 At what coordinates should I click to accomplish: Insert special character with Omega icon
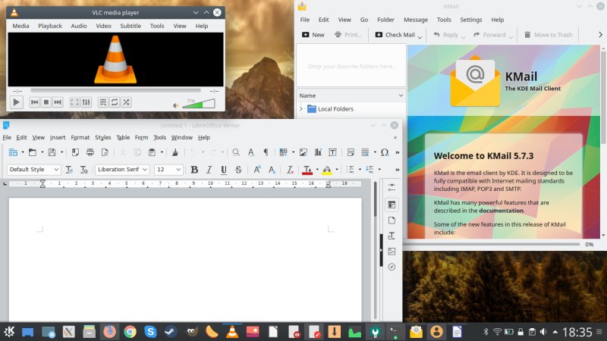click(x=385, y=152)
